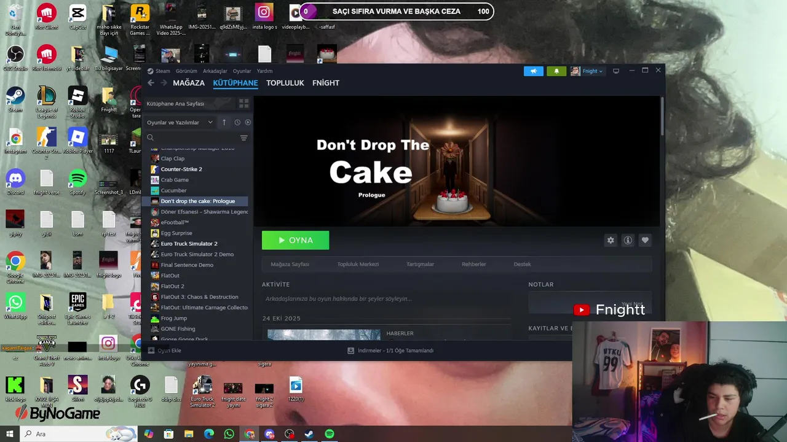Go back with Steam's back arrow

[151, 83]
